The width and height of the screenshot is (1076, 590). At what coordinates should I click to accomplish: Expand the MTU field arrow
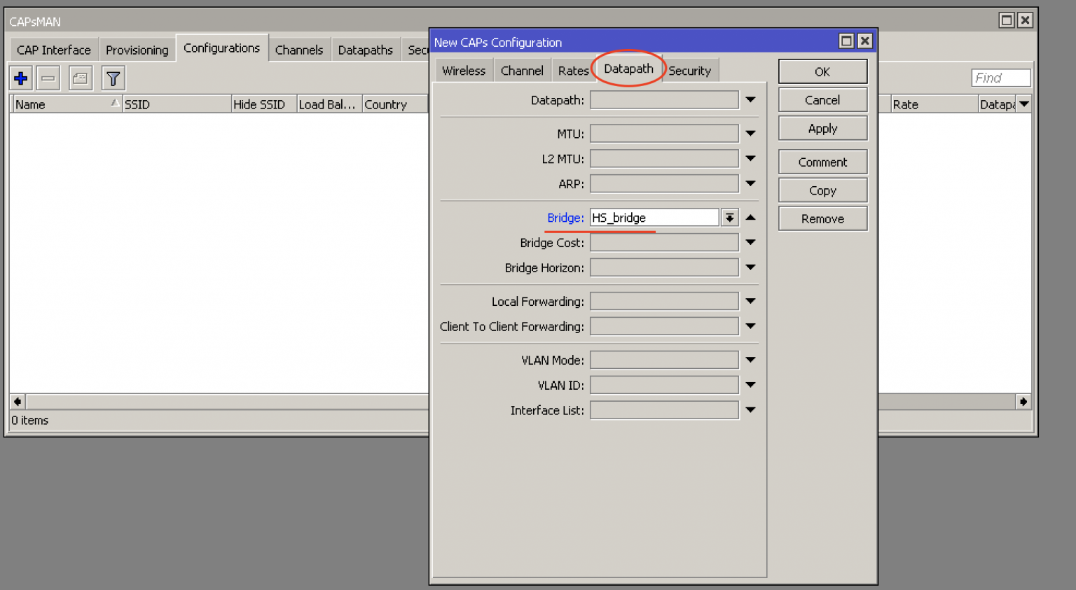click(750, 134)
